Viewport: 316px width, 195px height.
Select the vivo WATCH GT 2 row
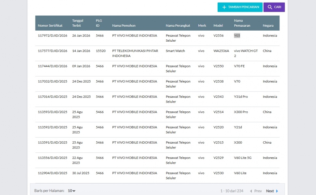click(246, 53)
